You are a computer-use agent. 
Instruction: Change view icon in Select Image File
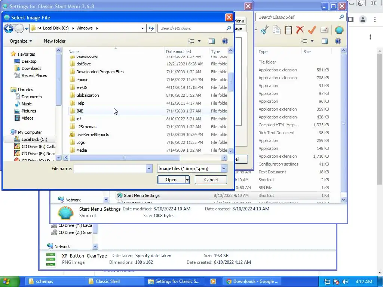click(x=191, y=41)
